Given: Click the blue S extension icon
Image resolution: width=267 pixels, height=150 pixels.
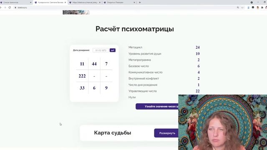Looking at the screenshot, I should coord(249,7).
